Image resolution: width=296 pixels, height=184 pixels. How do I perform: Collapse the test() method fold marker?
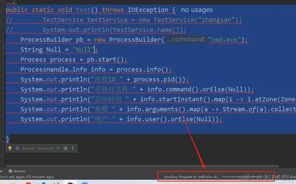click(3, 10)
